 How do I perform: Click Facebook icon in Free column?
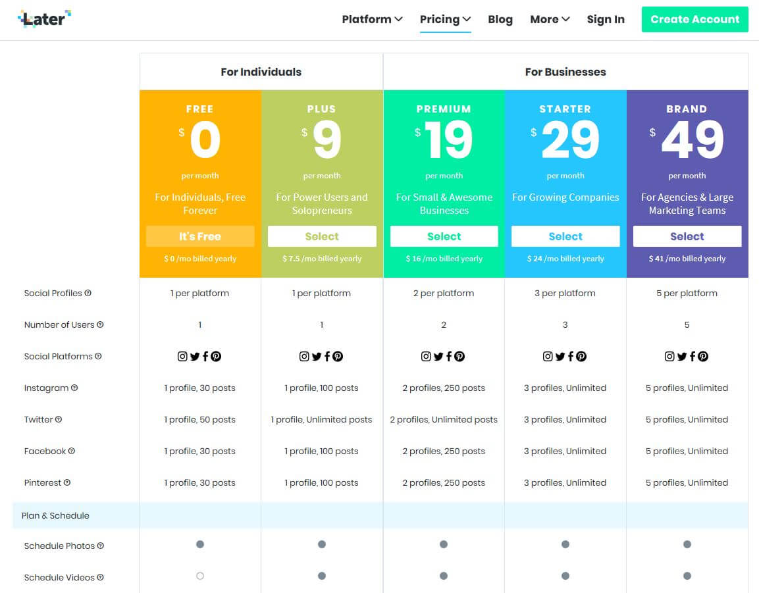point(205,356)
